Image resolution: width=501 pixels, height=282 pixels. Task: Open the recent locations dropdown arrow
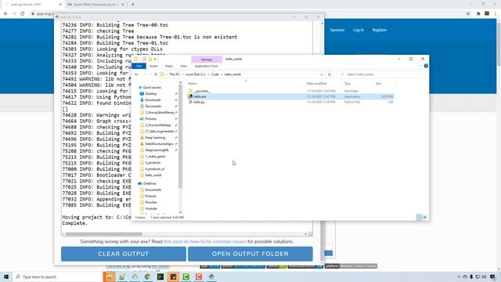pyautogui.click(x=150, y=74)
